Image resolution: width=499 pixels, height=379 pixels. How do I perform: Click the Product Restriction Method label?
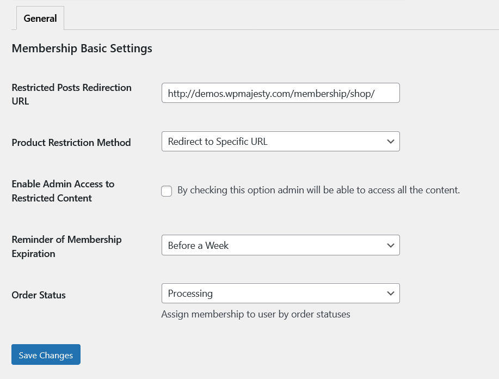click(71, 143)
